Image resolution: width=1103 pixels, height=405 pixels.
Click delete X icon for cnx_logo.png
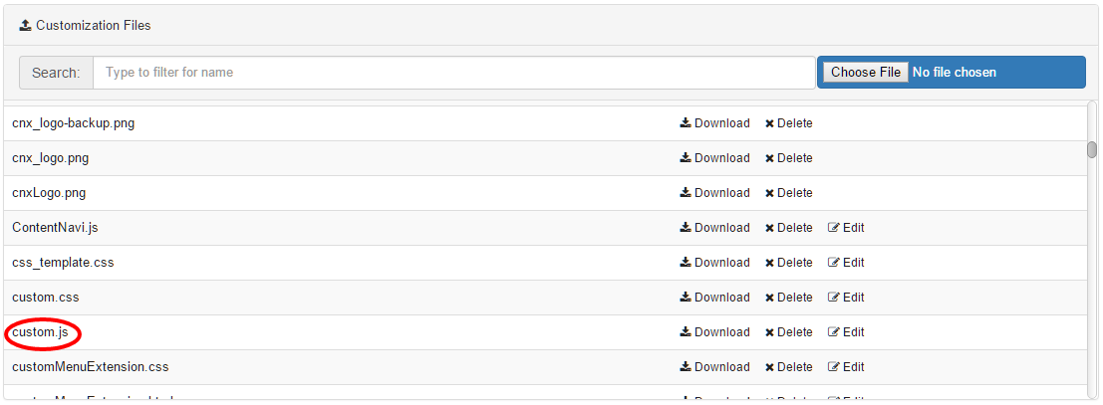pyautogui.click(x=770, y=158)
